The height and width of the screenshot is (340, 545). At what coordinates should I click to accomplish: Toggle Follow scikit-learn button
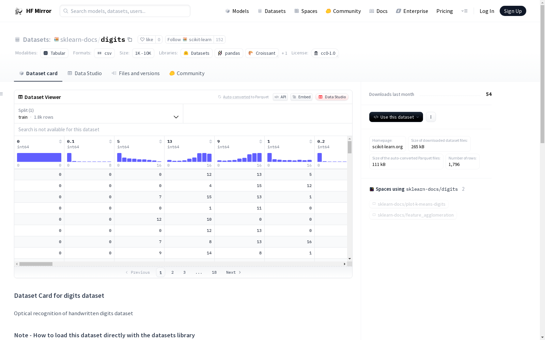tap(189, 39)
